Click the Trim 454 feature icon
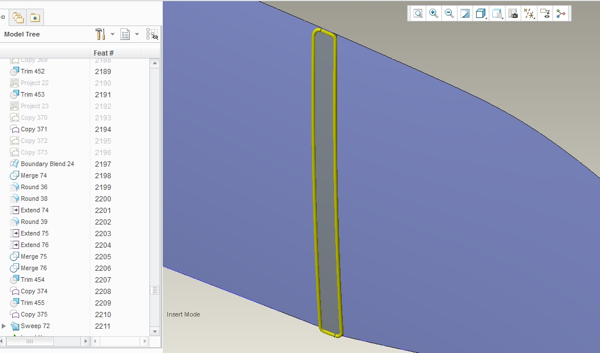 point(14,280)
